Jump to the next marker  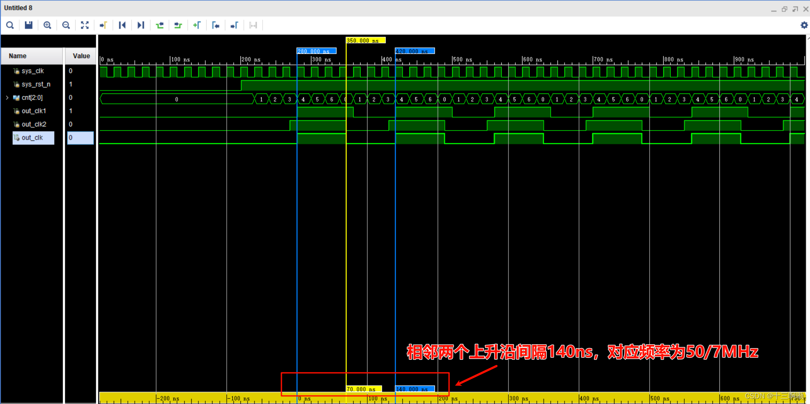point(141,25)
